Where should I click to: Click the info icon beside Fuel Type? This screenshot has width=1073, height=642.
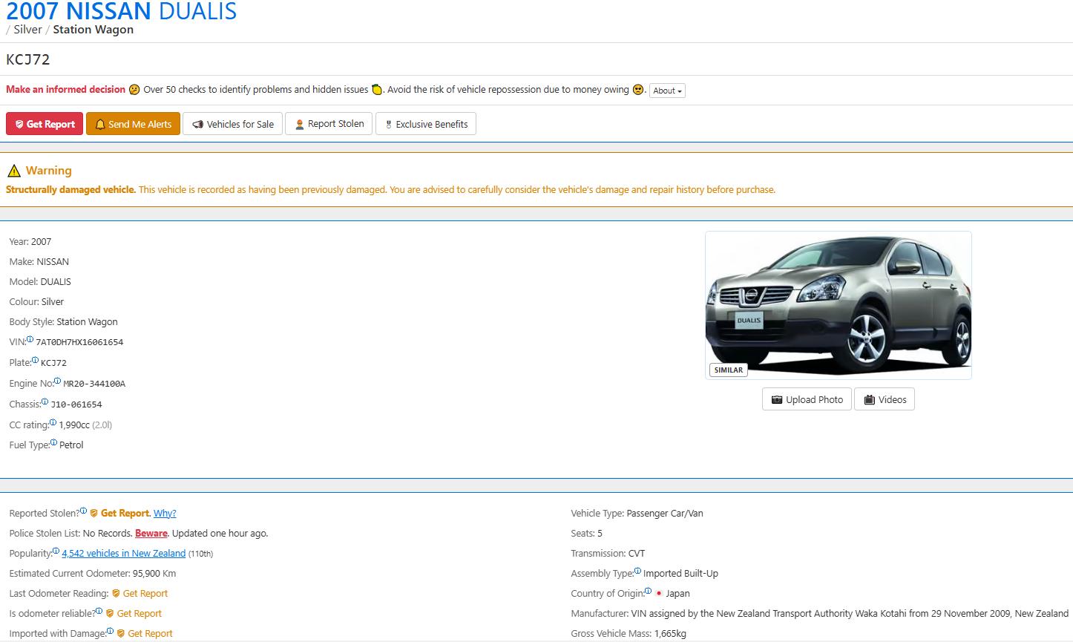click(53, 443)
